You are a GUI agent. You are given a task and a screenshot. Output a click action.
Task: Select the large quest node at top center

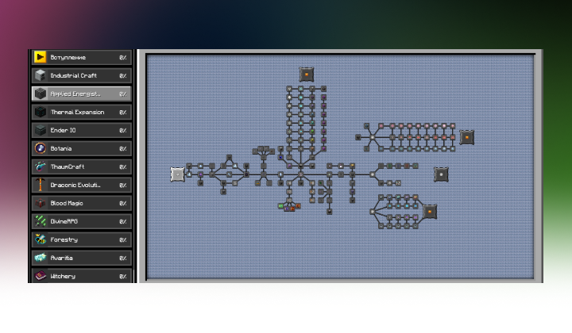307,74
